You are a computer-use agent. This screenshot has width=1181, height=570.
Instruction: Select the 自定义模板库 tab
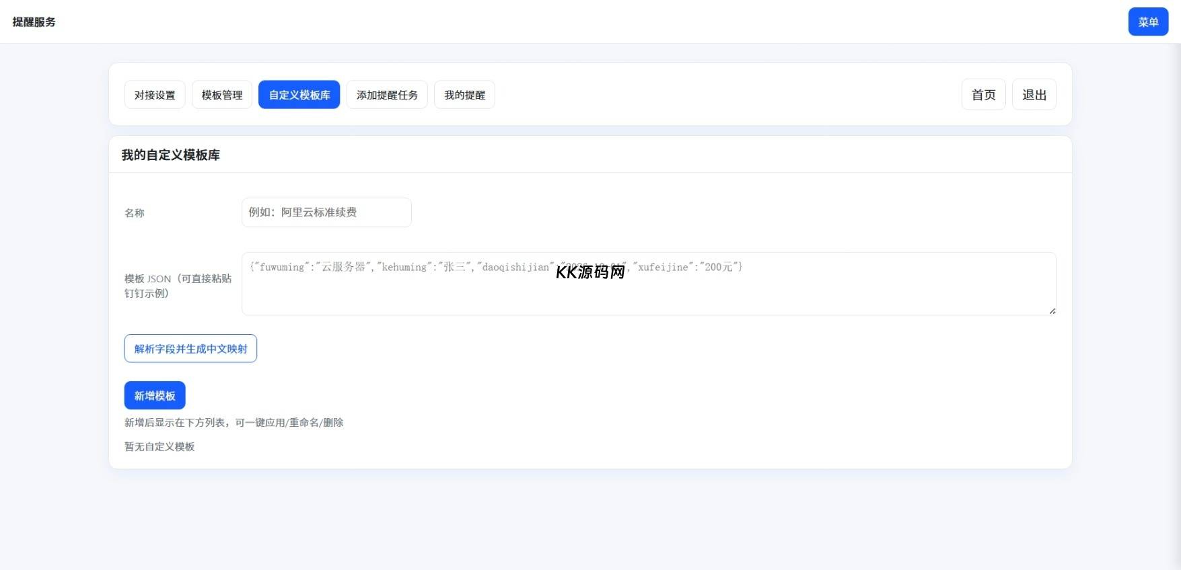299,95
